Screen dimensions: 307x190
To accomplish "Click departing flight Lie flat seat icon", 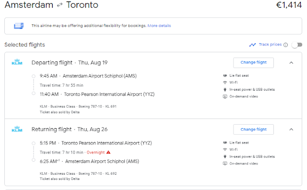I will coord(225,76).
